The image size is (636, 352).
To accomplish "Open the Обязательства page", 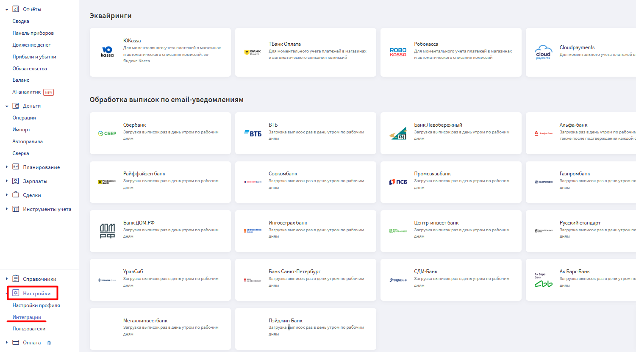I will [x=30, y=69].
